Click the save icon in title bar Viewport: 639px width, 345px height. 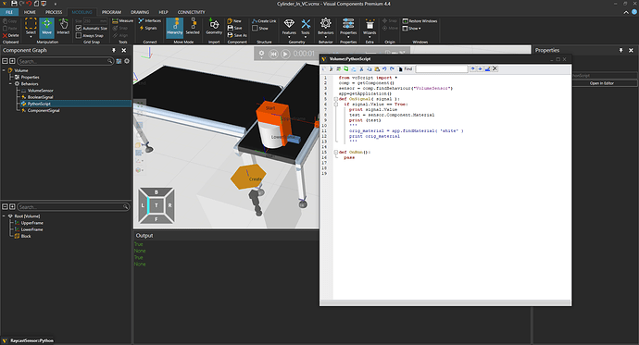14,4
